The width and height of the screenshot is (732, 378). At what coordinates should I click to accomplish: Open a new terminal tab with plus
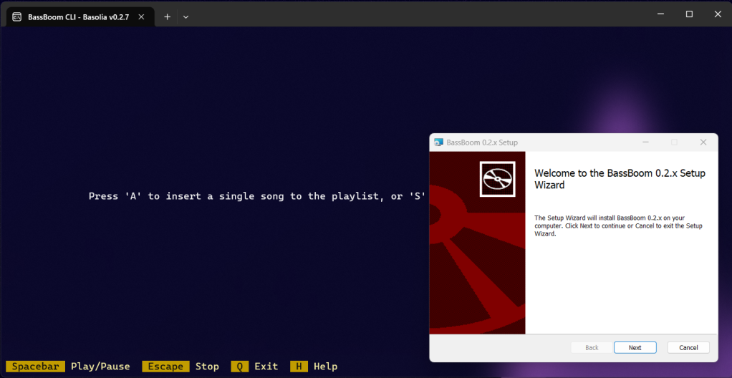(x=167, y=17)
